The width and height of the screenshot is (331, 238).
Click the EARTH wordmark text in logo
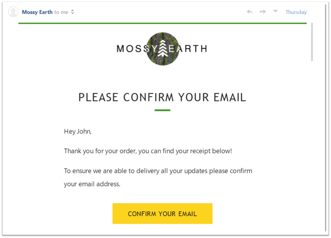click(x=188, y=49)
